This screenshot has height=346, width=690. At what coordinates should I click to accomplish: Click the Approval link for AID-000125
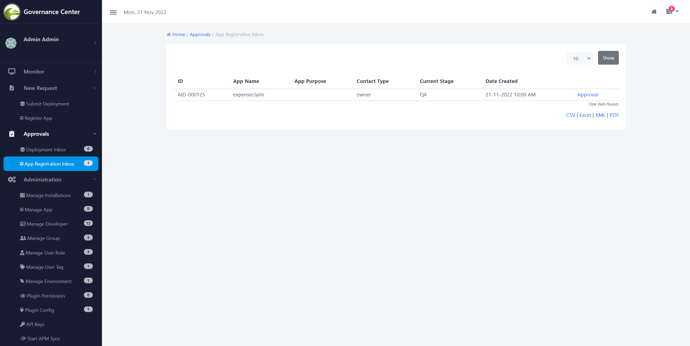(587, 95)
